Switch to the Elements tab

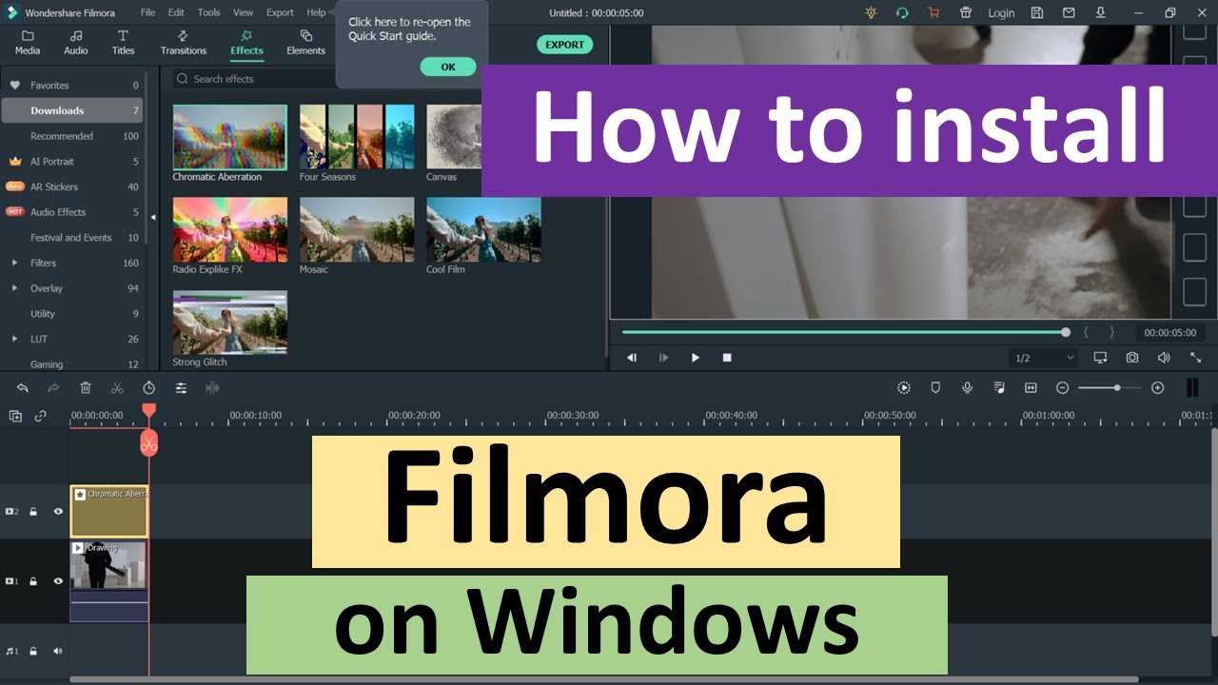point(305,43)
